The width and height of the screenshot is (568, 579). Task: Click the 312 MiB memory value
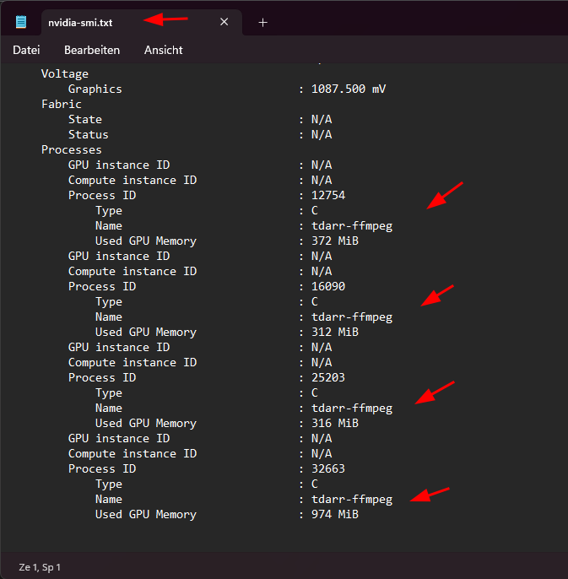(334, 332)
